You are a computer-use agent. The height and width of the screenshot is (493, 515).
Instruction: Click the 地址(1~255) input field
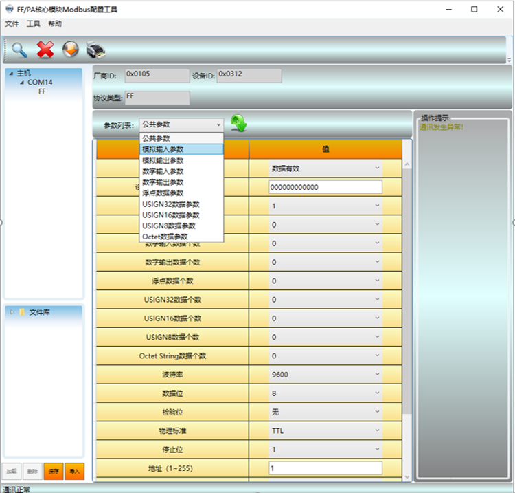point(325,468)
